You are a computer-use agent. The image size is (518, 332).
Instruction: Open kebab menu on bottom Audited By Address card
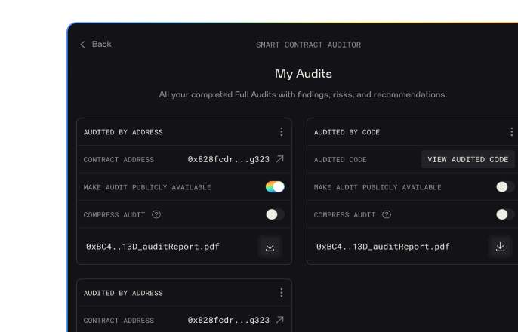point(282,293)
